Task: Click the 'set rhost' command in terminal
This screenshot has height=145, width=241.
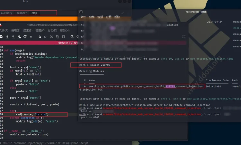Action: pos(214,108)
